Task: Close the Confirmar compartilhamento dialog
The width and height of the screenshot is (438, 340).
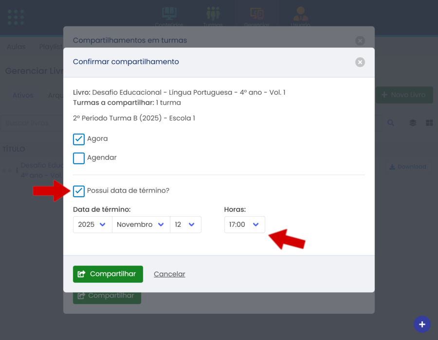Action: point(360,62)
